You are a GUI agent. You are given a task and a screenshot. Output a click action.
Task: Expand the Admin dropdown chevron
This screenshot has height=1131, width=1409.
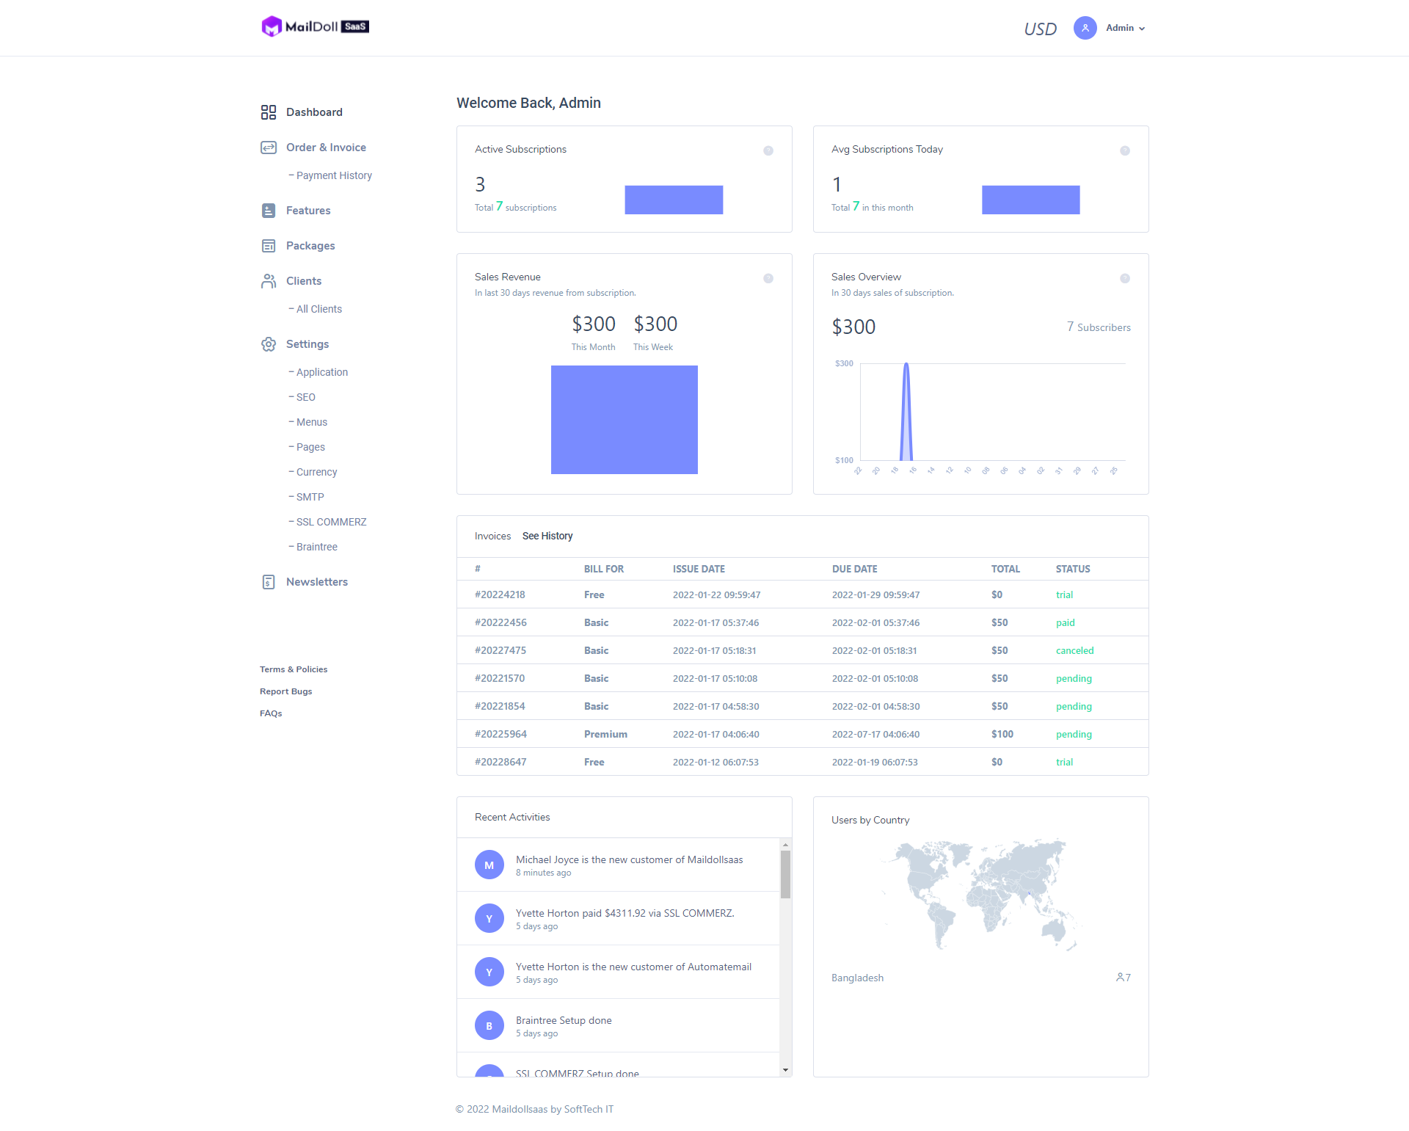1142,29
